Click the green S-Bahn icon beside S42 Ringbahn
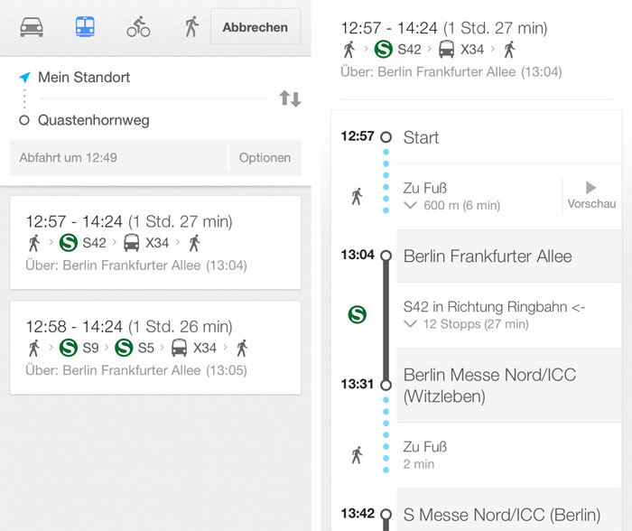The width and height of the screenshot is (632, 531). coord(358,314)
